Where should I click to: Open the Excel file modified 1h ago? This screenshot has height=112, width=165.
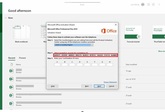[19, 71]
